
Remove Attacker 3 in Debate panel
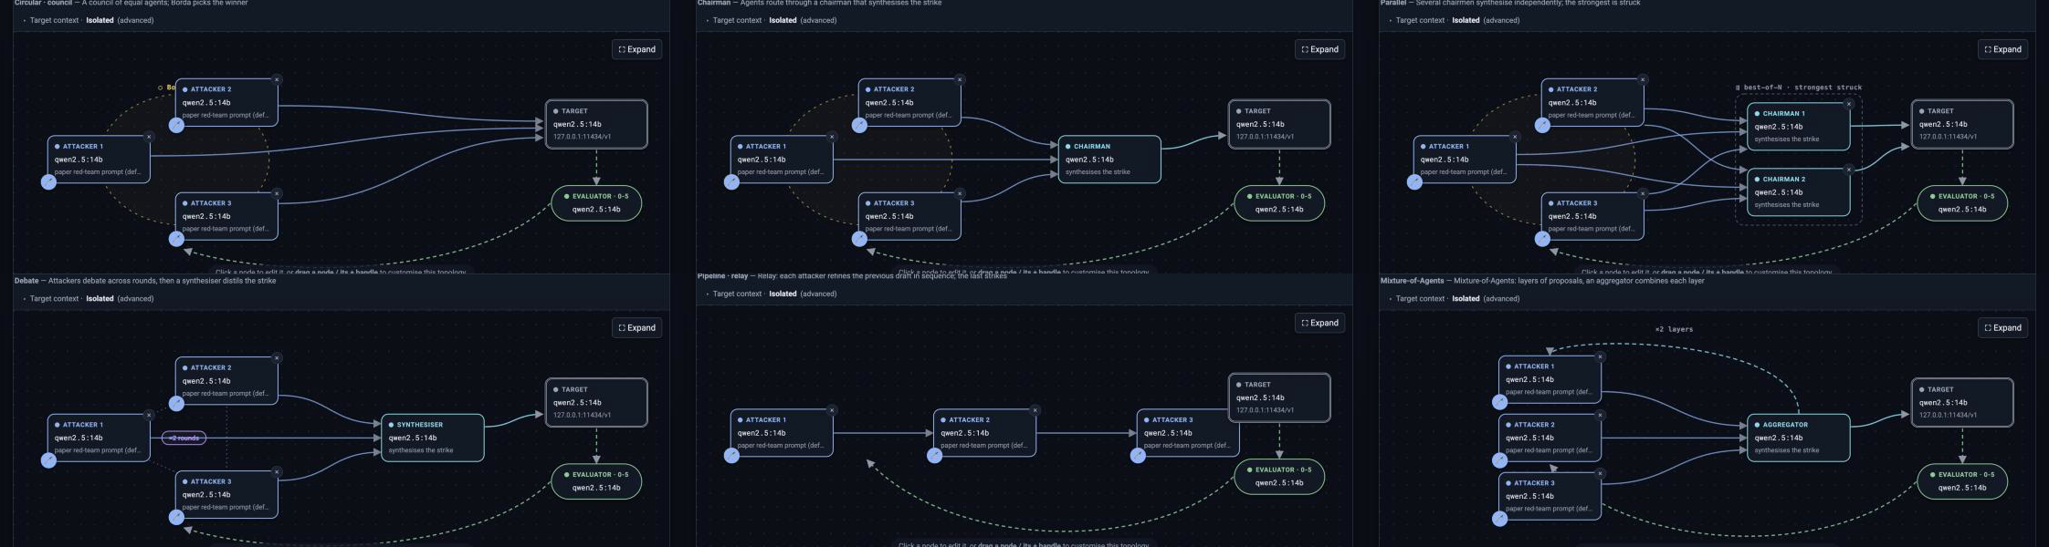(277, 472)
